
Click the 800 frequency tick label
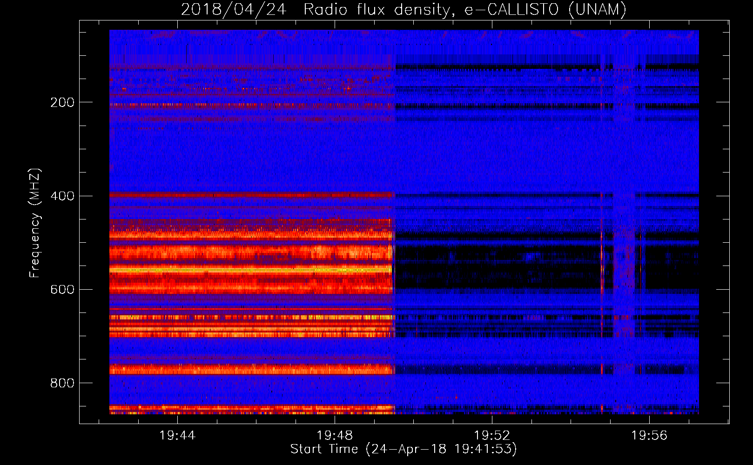(62, 383)
